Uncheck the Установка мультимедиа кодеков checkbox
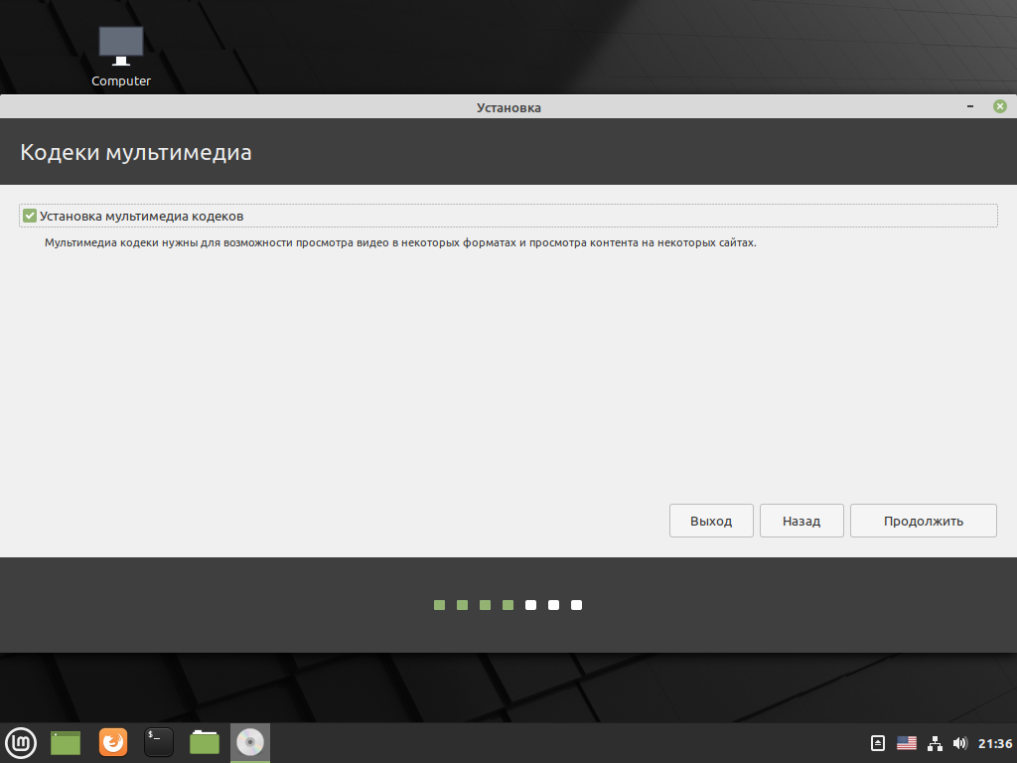 pos(30,216)
